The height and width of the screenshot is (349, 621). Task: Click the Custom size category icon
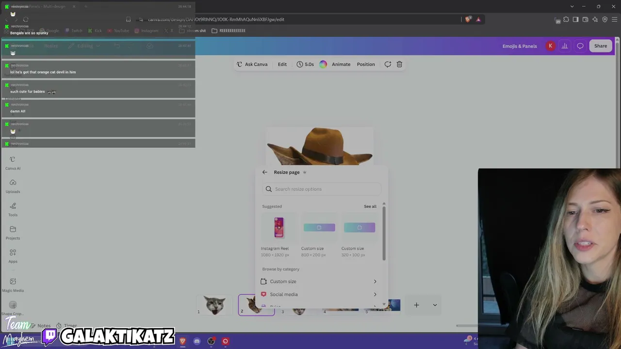pyautogui.click(x=263, y=282)
